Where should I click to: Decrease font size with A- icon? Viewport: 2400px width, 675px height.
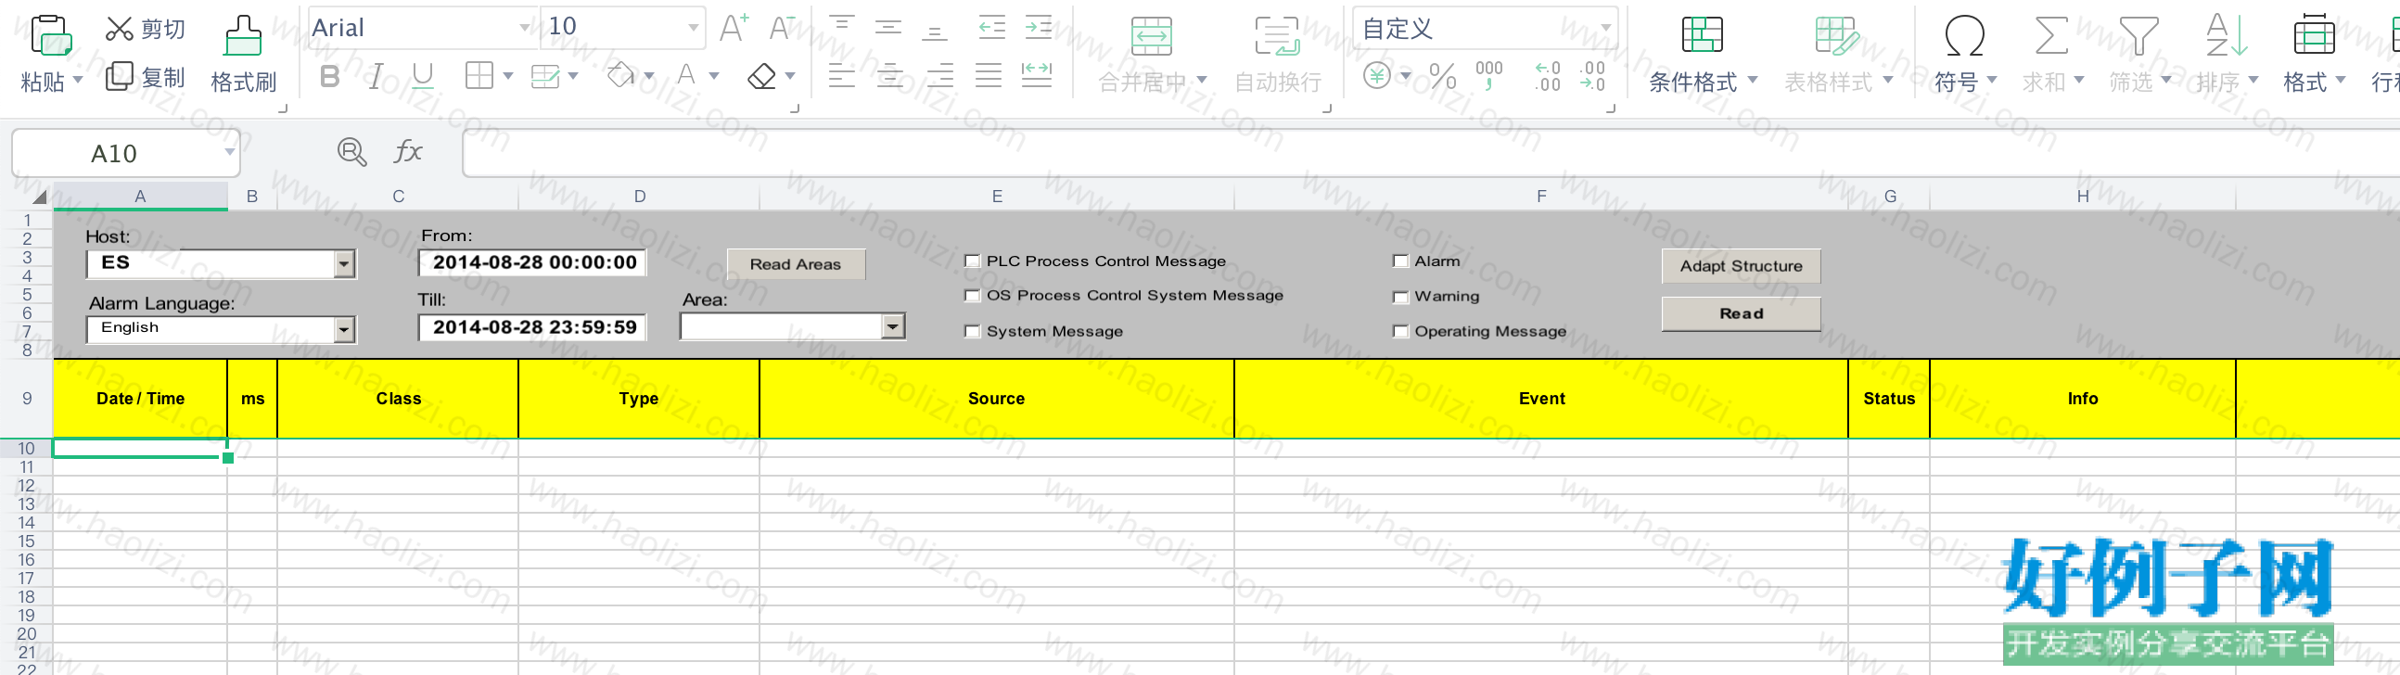pos(783,28)
